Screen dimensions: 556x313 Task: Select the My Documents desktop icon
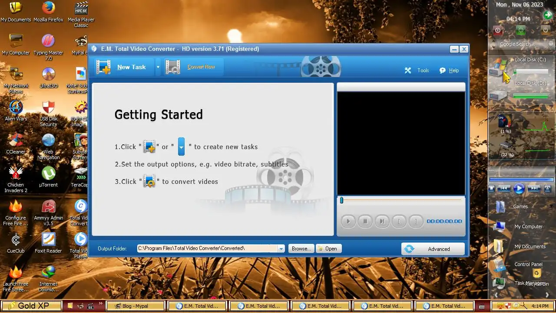pos(16,12)
